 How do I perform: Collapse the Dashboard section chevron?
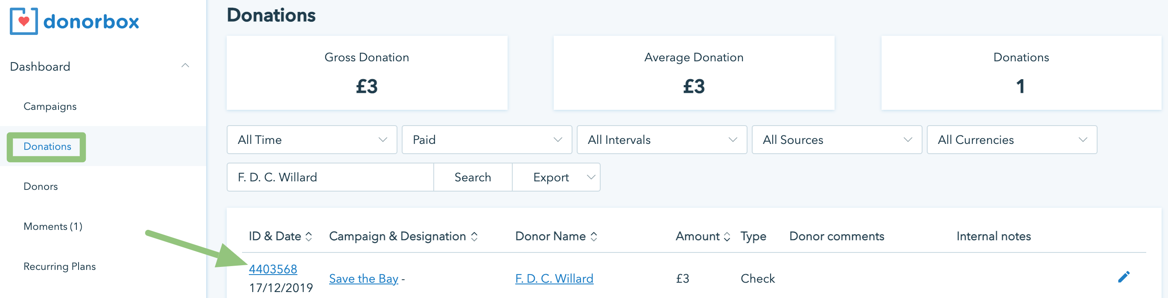pyautogui.click(x=185, y=66)
